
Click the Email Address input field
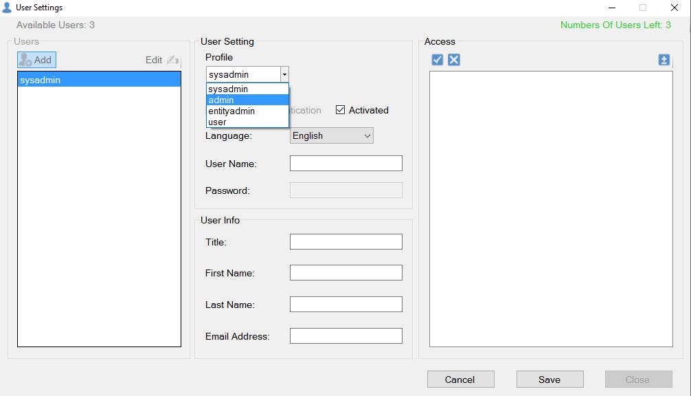tap(346, 335)
